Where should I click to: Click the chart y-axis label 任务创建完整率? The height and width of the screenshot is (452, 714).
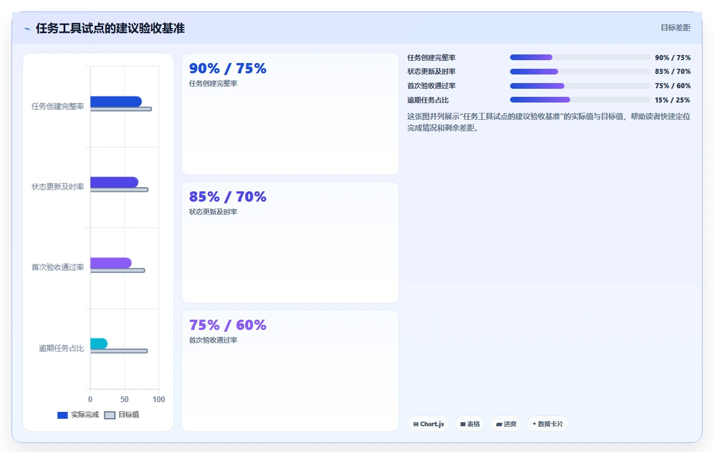coord(58,107)
